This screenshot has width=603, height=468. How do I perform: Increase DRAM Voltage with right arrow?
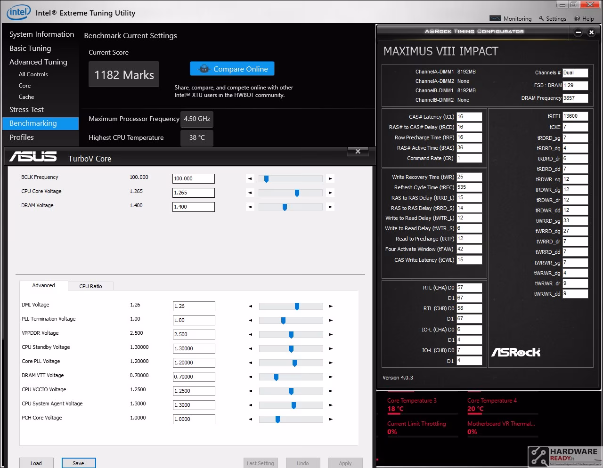(x=331, y=207)
